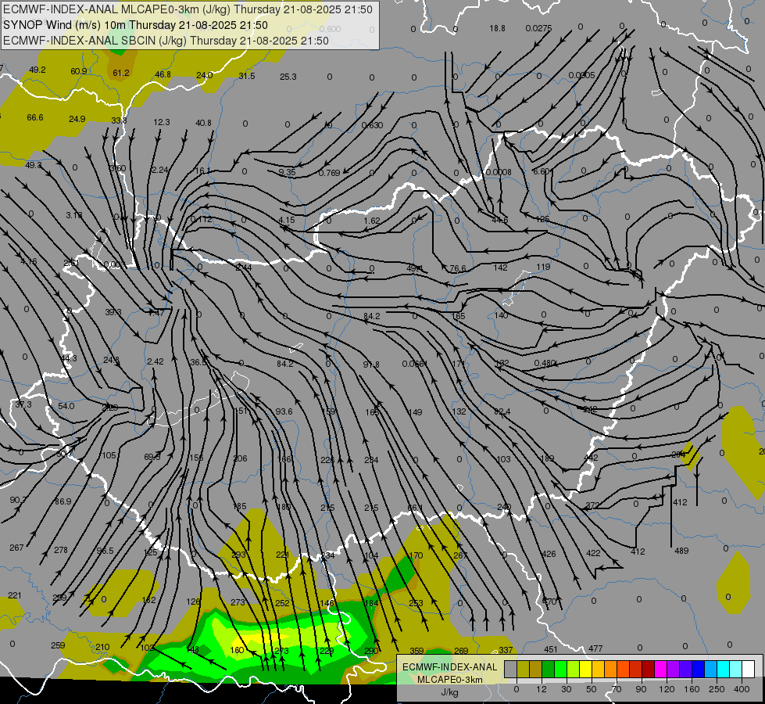
Task: Click the title line ECMWF-INDEX-ANAL MLCAPE0-3km
Action: (188, 9)
